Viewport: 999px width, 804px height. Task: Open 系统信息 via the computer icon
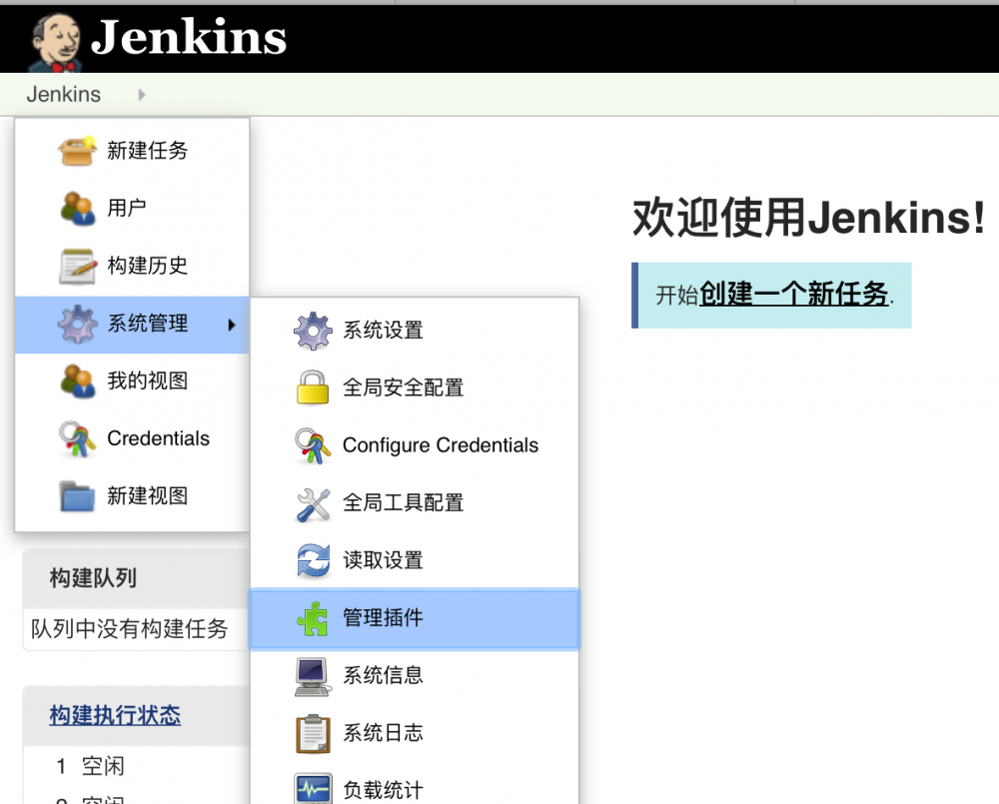tap(313, 675)
